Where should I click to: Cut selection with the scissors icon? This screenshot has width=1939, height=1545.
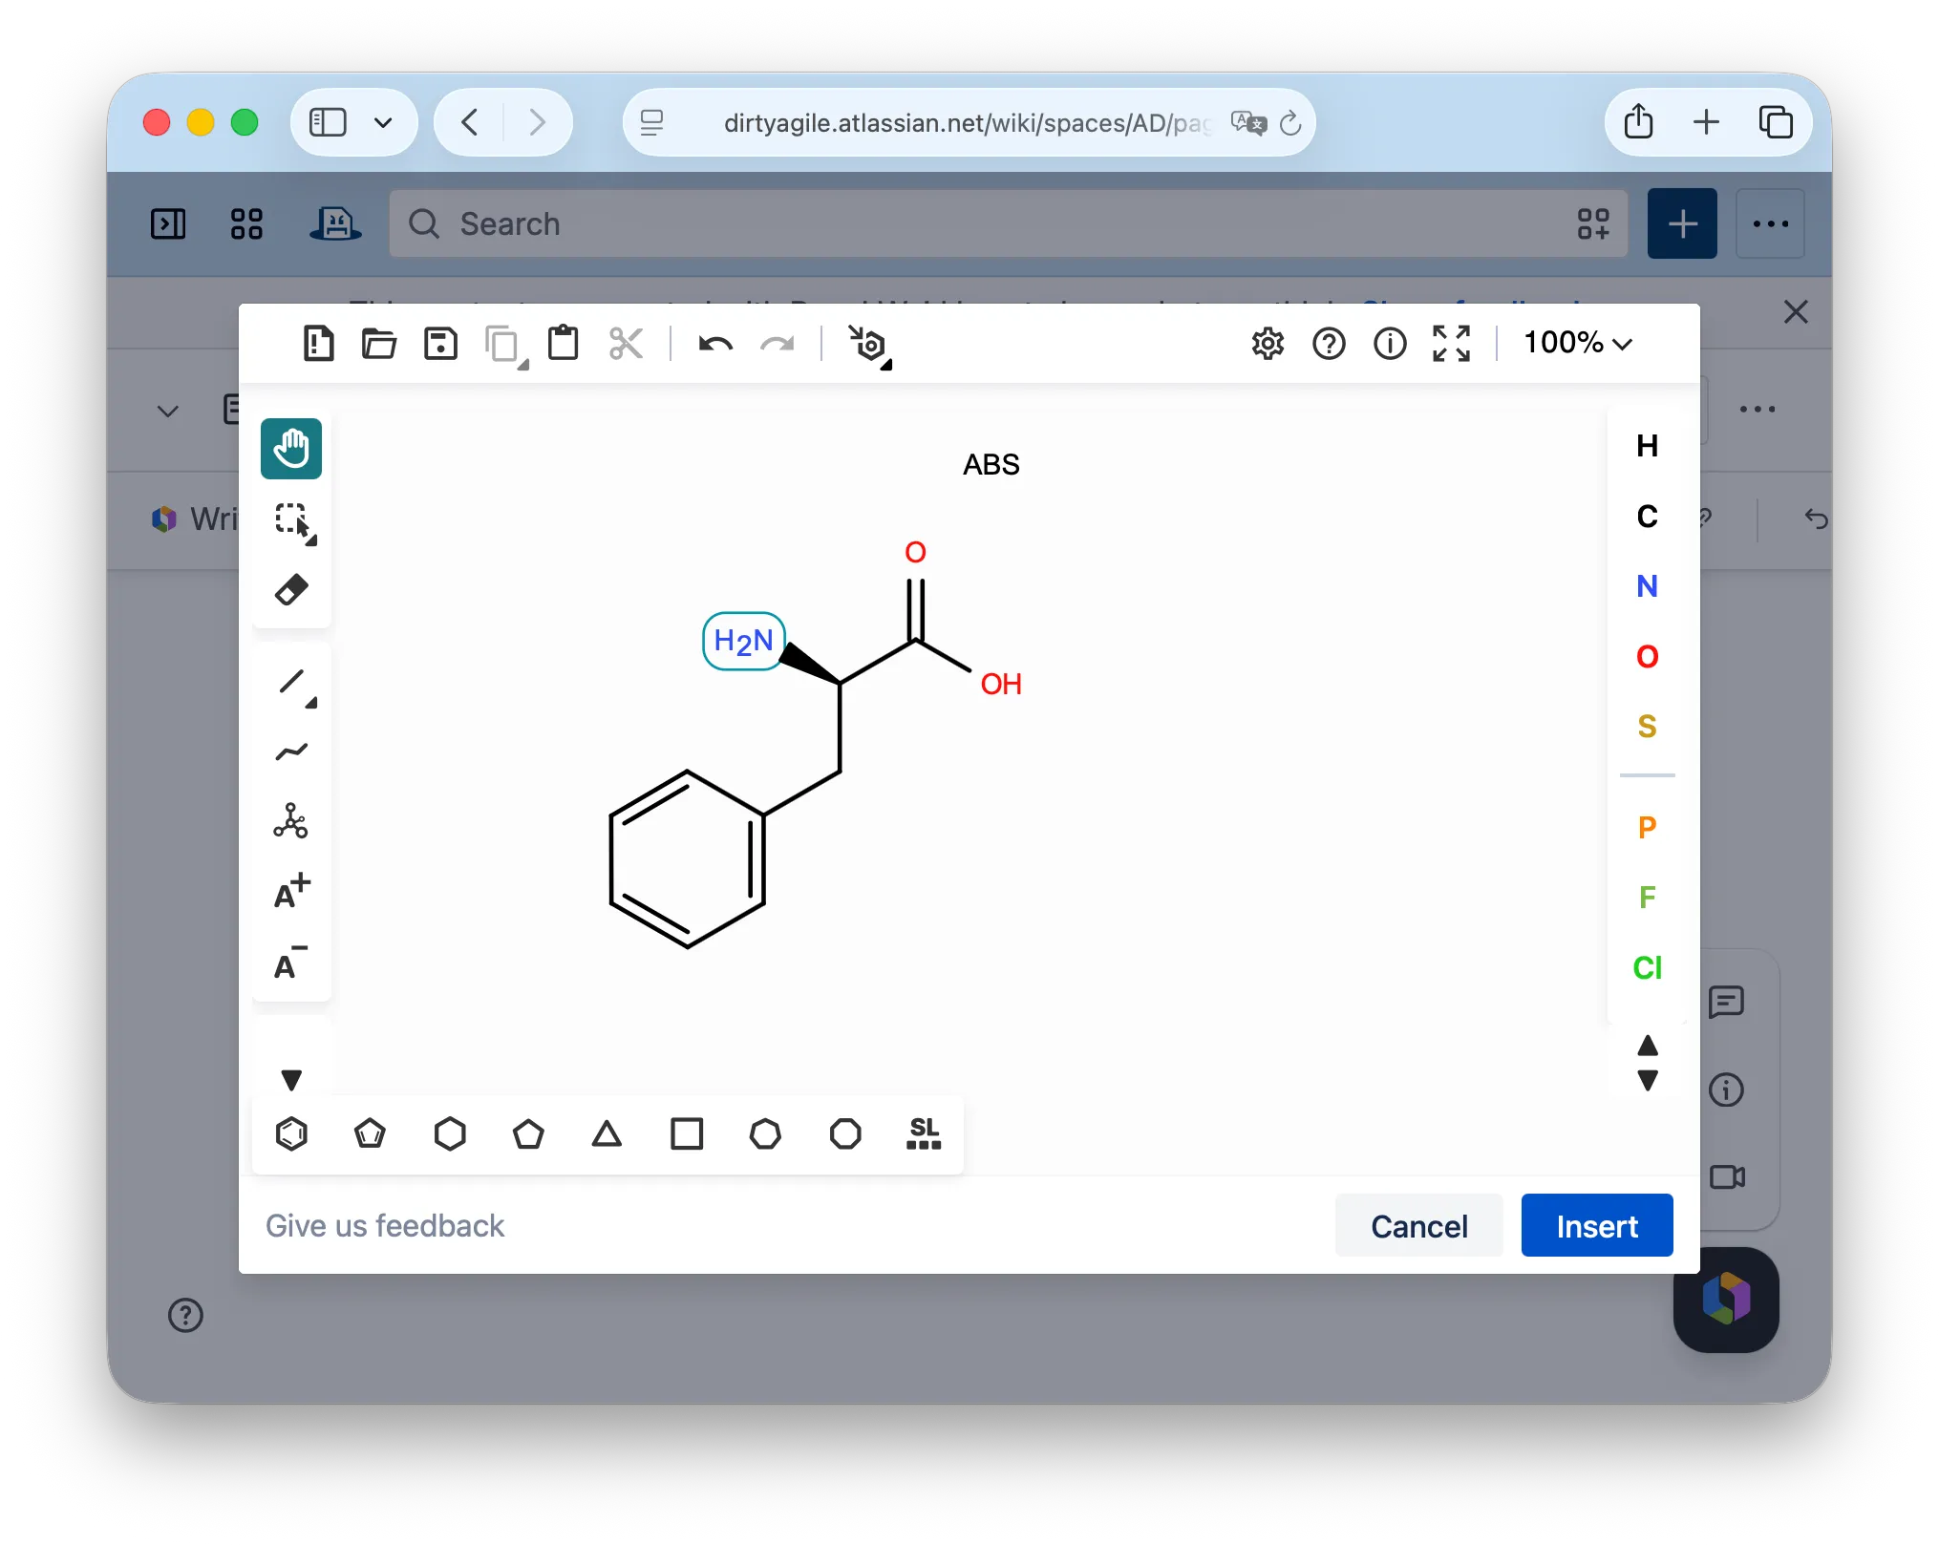click(626, 343)
